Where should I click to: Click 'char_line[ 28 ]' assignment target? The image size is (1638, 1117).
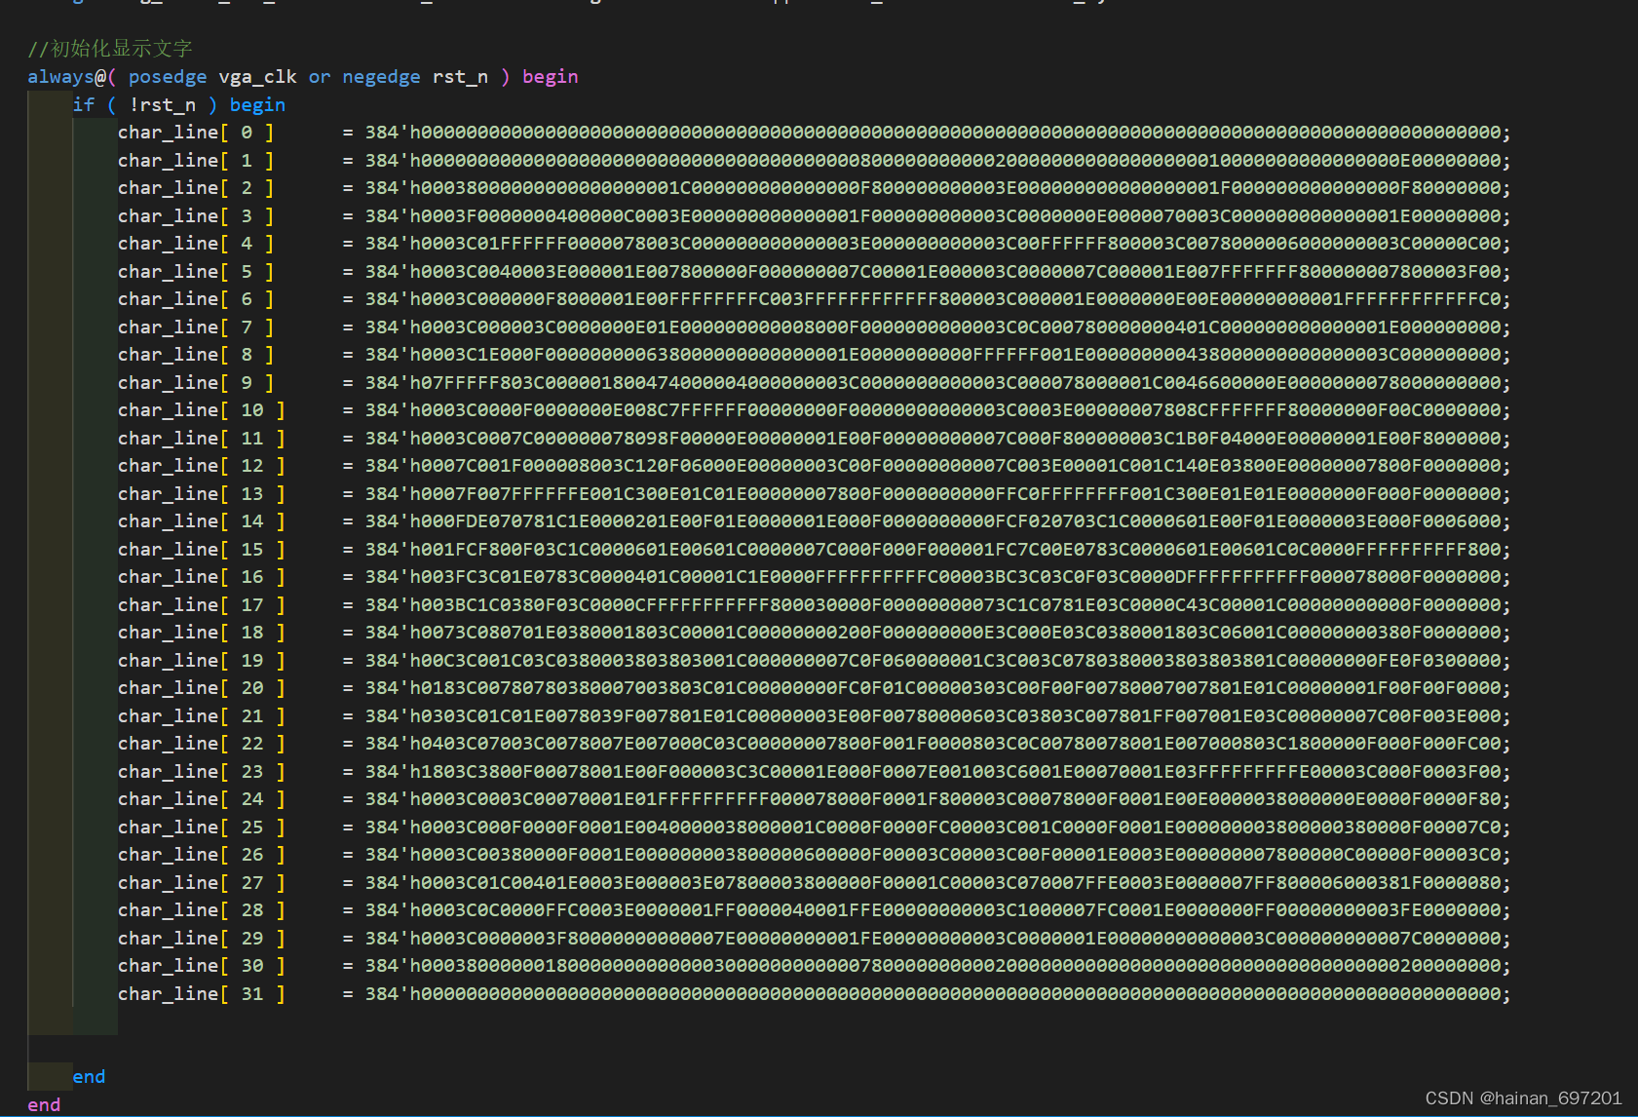point(202,910)
